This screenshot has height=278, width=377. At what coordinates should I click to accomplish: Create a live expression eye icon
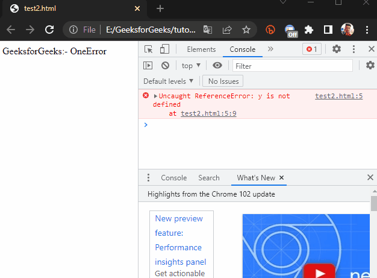tap(217, 65)
